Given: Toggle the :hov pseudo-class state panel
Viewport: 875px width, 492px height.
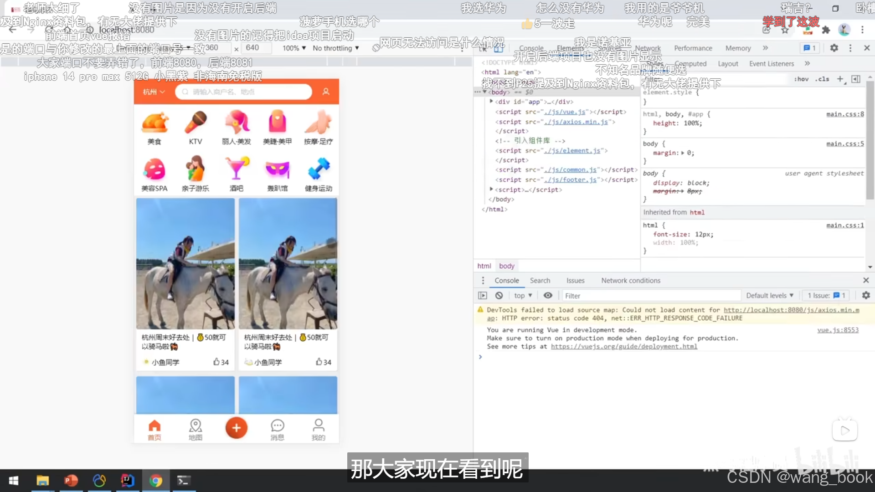Looking at the screenshot, I should [x=801, y=79].
